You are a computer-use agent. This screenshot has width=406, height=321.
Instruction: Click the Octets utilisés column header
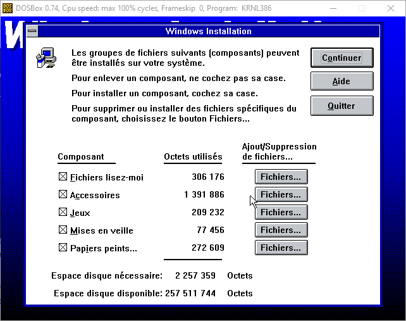tap(193, 156)
